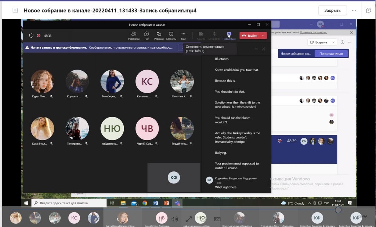The height and width of the screenshot is (227, 376).
Task: Adjust the video volume speaker icon
Action: 174,219
